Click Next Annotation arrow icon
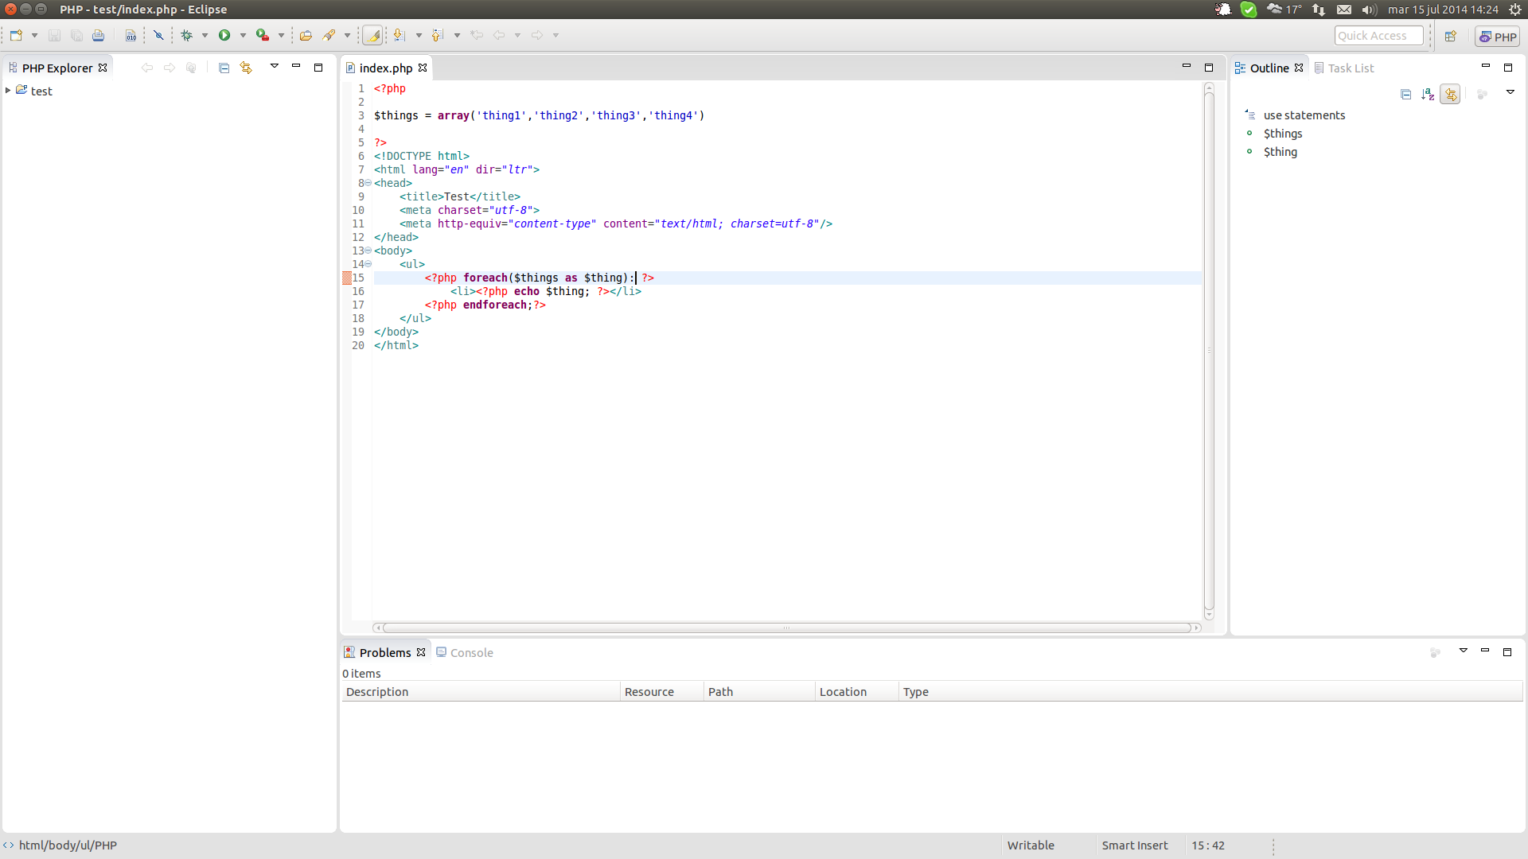This screenshot has height=859, width=1528. point(400,36)
